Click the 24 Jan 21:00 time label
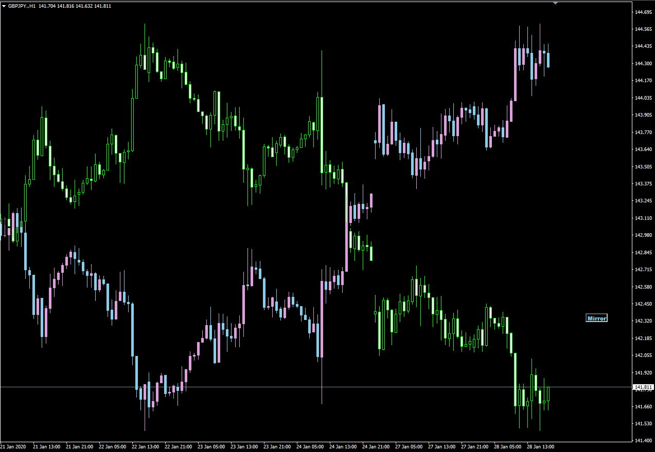This screenshot has height=452, width=655. (376, 447)
